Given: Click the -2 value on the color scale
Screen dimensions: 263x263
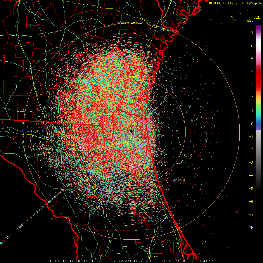Looking at the screenshot, I should (251, 150).
